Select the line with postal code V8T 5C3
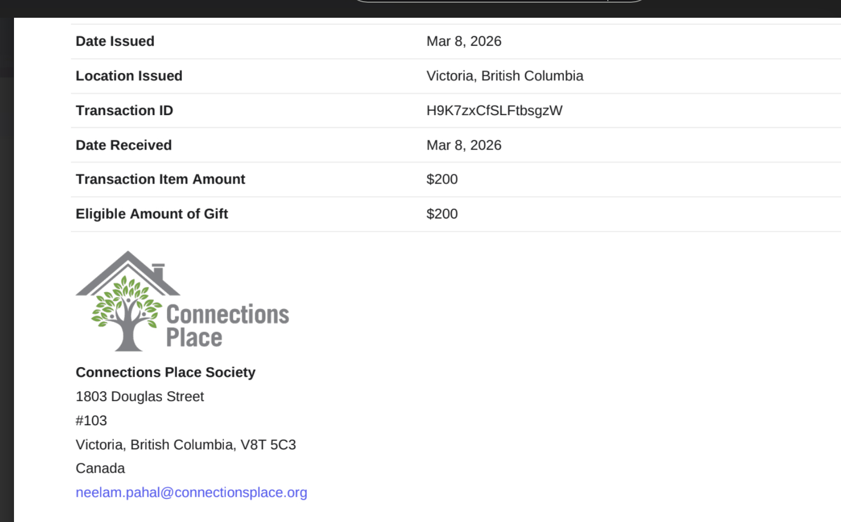Screen dimensions: 841x522 [x=186, y=445]
